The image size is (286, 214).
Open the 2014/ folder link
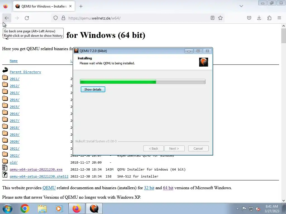point(15,100)
